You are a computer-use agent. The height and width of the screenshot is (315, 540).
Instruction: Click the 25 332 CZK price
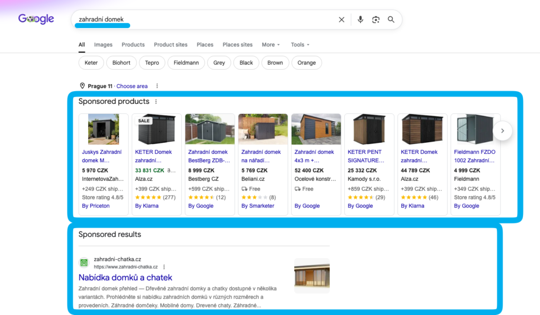pos(362,170)
